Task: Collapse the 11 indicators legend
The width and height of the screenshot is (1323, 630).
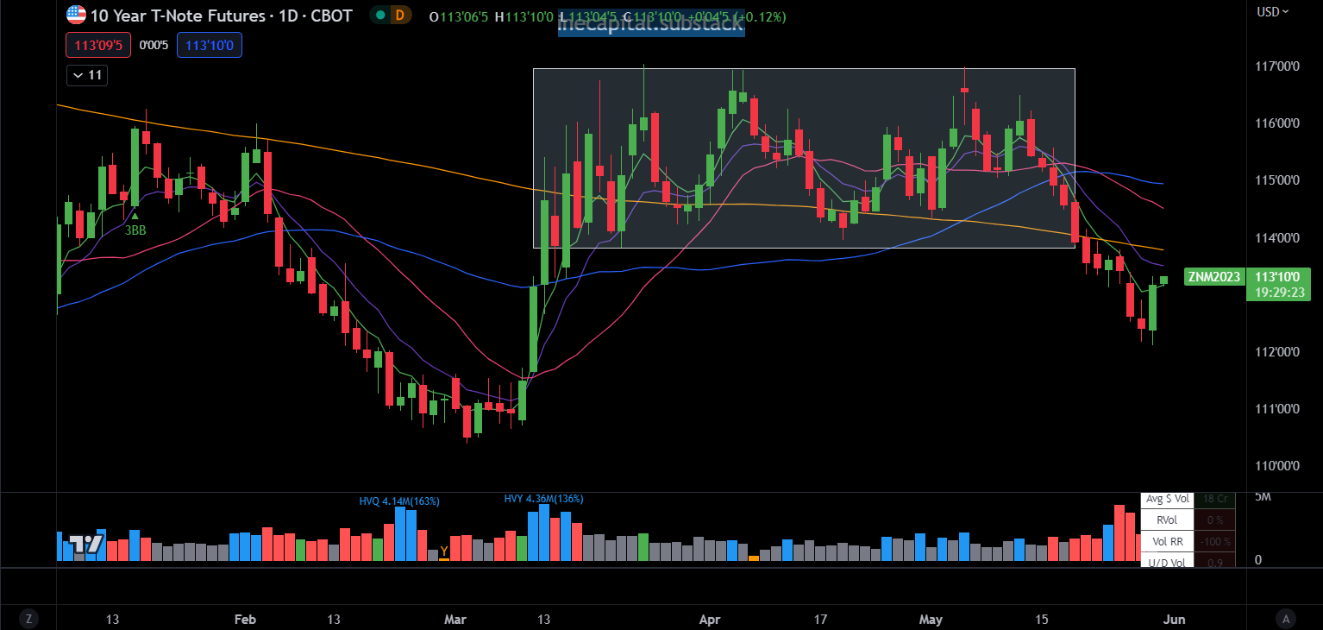Action: coord(87,75)
